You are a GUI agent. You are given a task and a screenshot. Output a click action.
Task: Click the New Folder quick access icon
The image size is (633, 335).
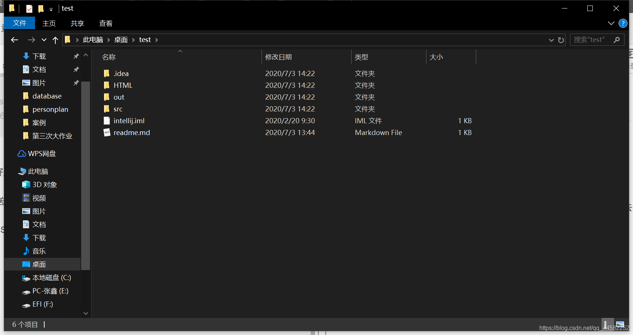point(41,8)
